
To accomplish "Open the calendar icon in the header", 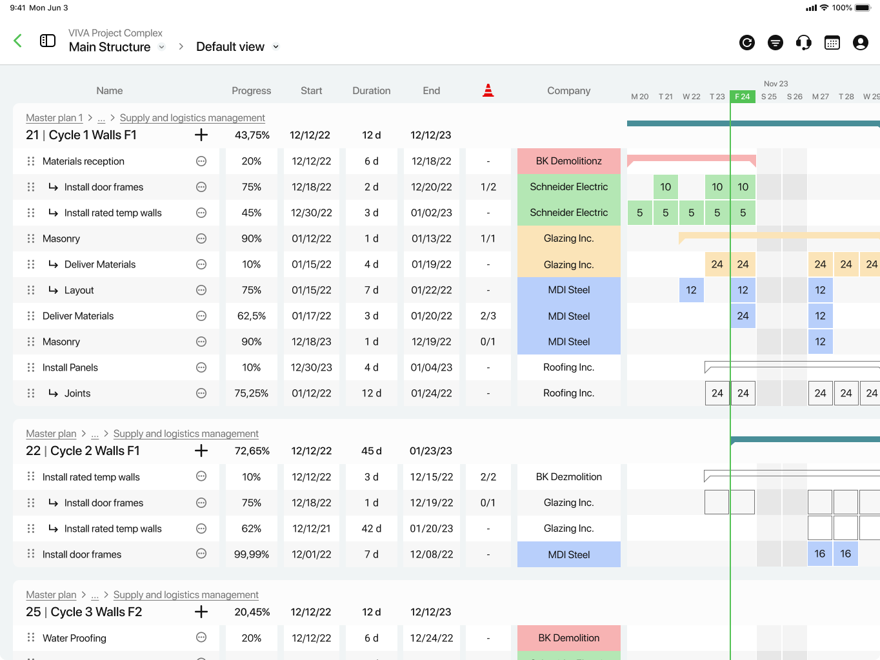I will 832,43.
